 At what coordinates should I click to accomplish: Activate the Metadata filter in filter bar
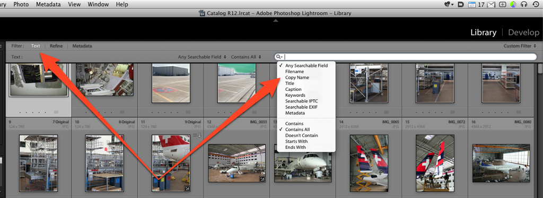pos(82,46)
